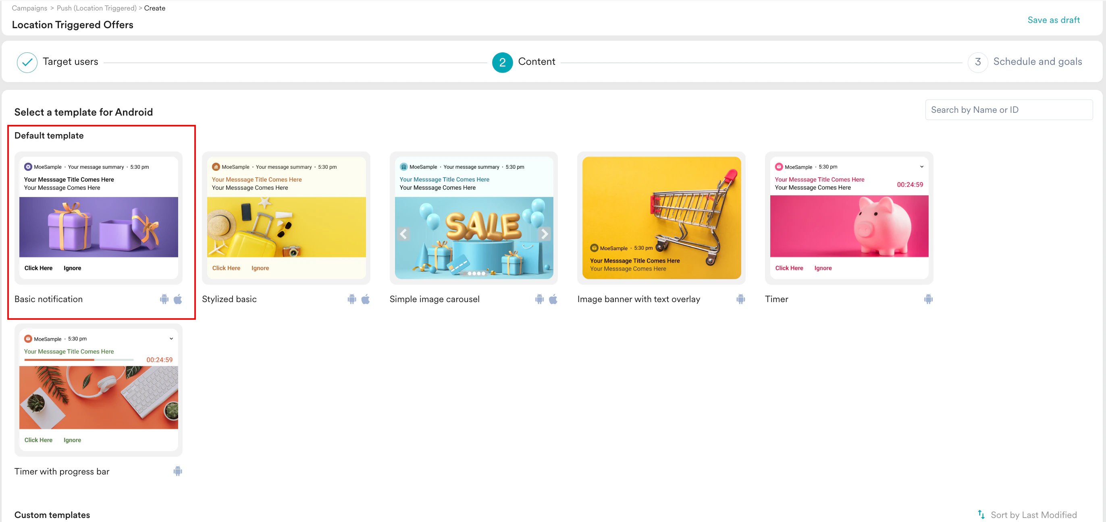Click the sort arrows icon
Image resolution: width=1106 pixels, height=522 pixels.
coord(981,514)
